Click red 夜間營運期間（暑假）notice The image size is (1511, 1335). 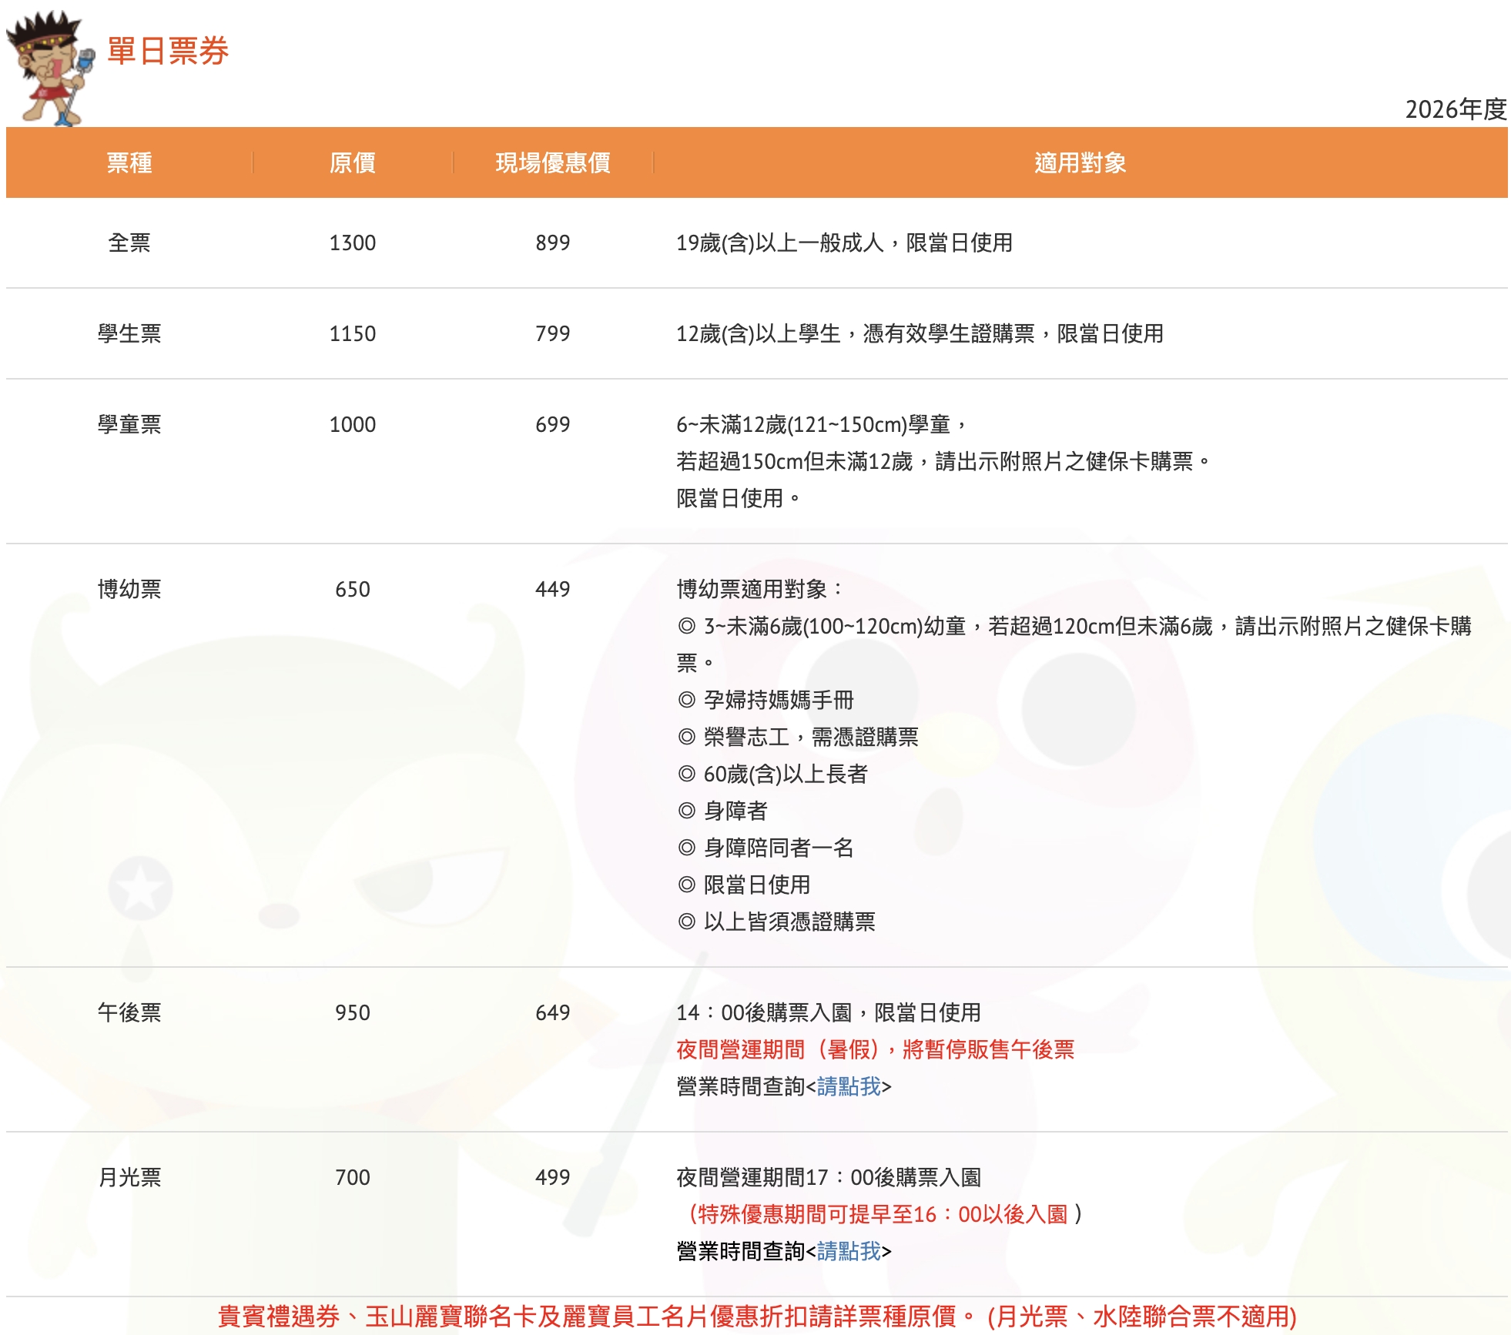coord(875,1049)
